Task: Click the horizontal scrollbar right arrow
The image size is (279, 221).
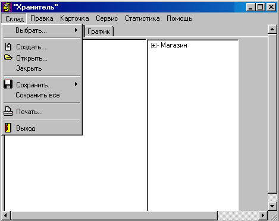Action: pyautogui.click(x=263, y=215)
